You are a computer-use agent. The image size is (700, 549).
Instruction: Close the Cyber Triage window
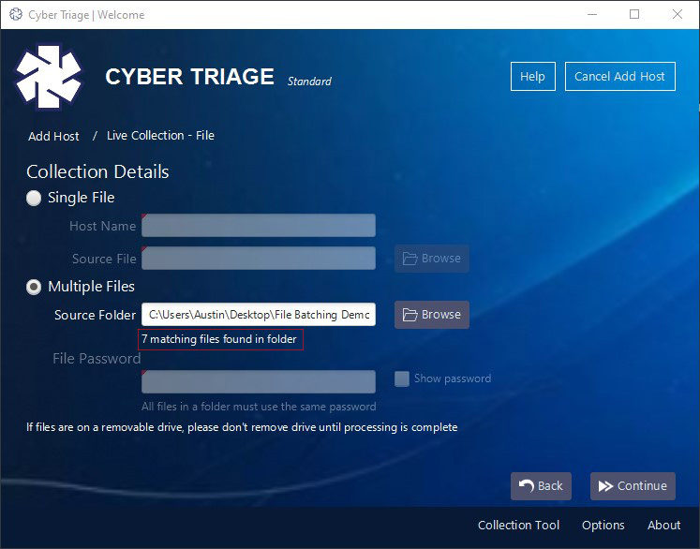678,15
